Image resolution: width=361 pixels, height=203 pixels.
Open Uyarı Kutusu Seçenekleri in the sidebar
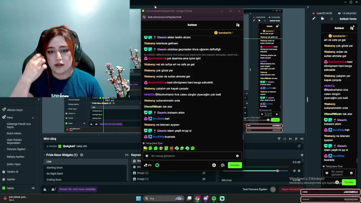point(14,141)
